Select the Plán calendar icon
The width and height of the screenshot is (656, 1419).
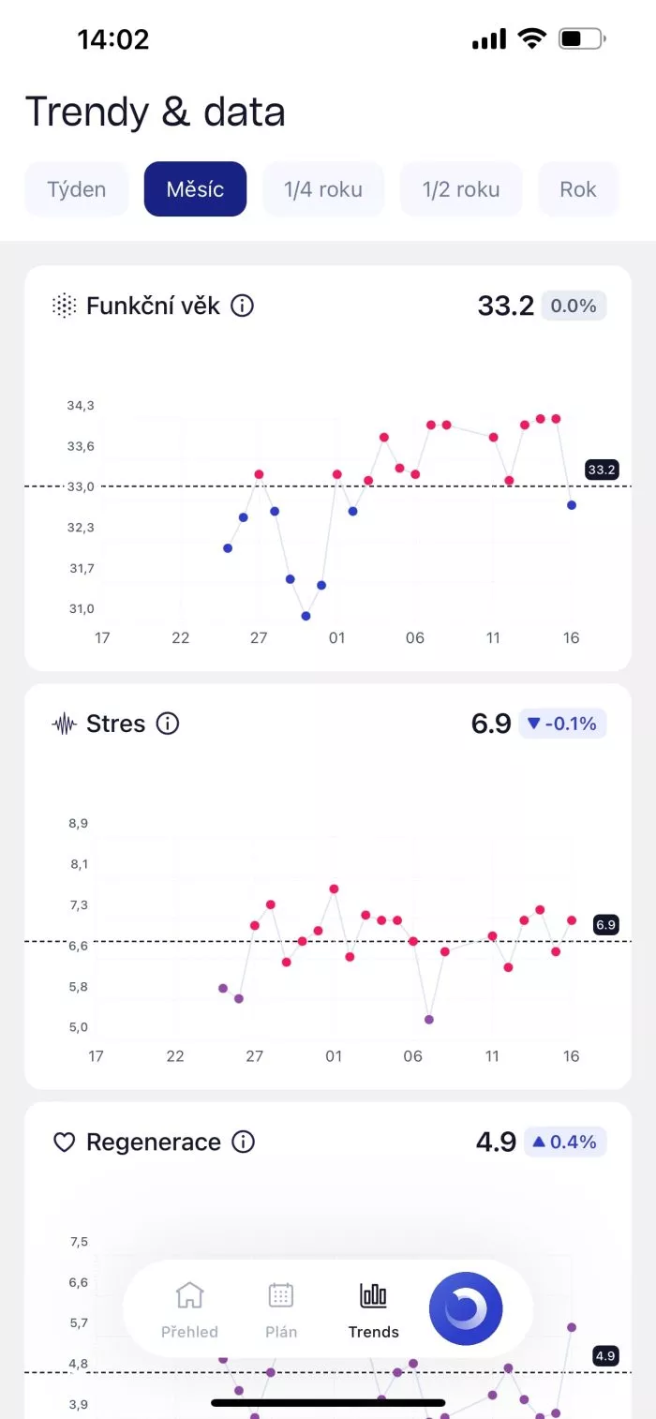click(280, 1296)
